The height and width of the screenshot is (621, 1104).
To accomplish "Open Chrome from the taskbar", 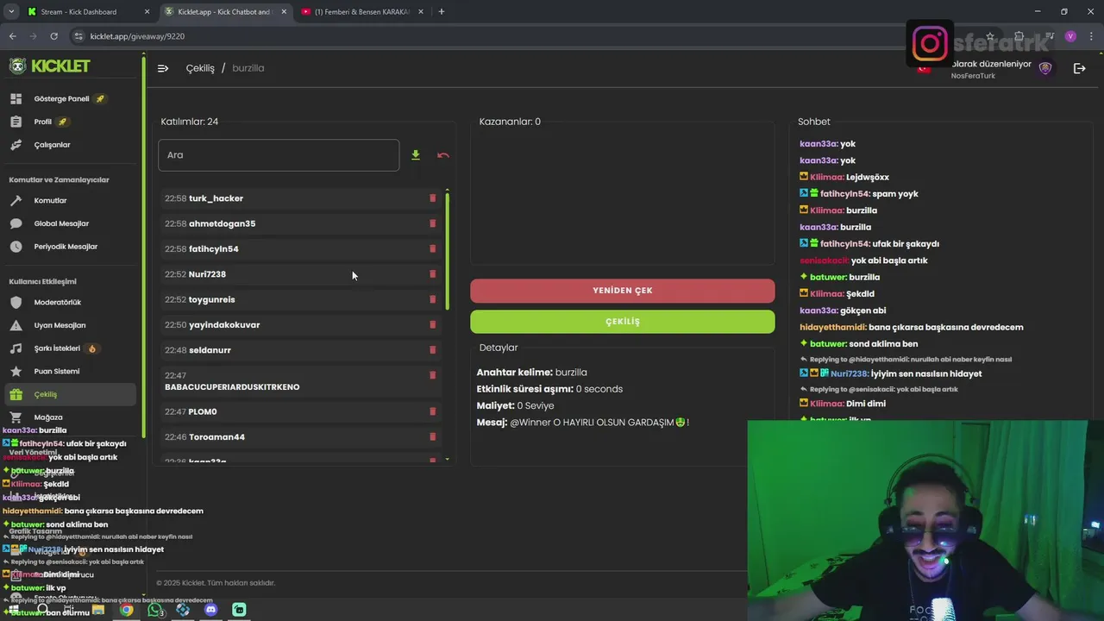I will [x=127, y=610].
